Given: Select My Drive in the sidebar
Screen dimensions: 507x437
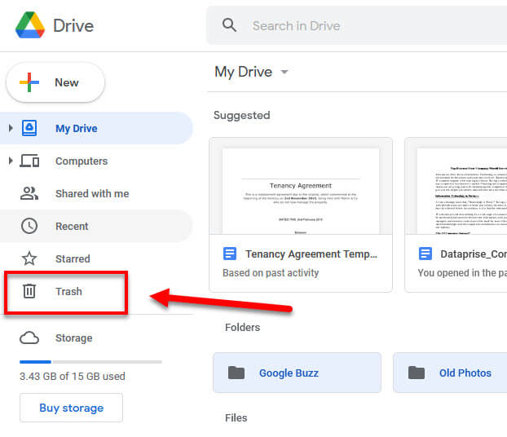Looking at the screenshot, I should tap(96, 128).
